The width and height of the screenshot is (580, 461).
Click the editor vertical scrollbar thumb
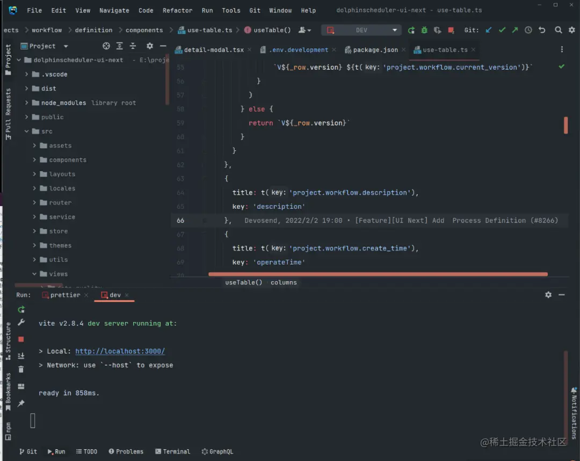click(x=565, y=126)
